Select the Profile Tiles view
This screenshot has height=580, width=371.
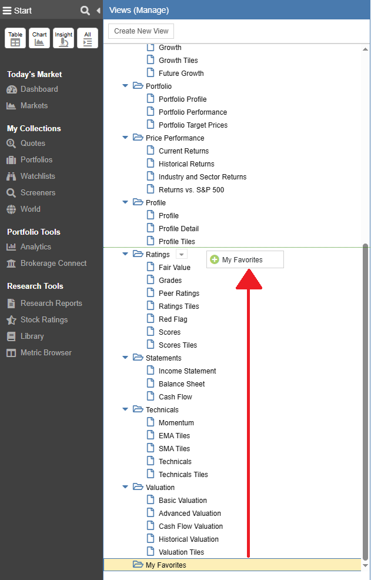pyautogui.click(x=177, y=242)
